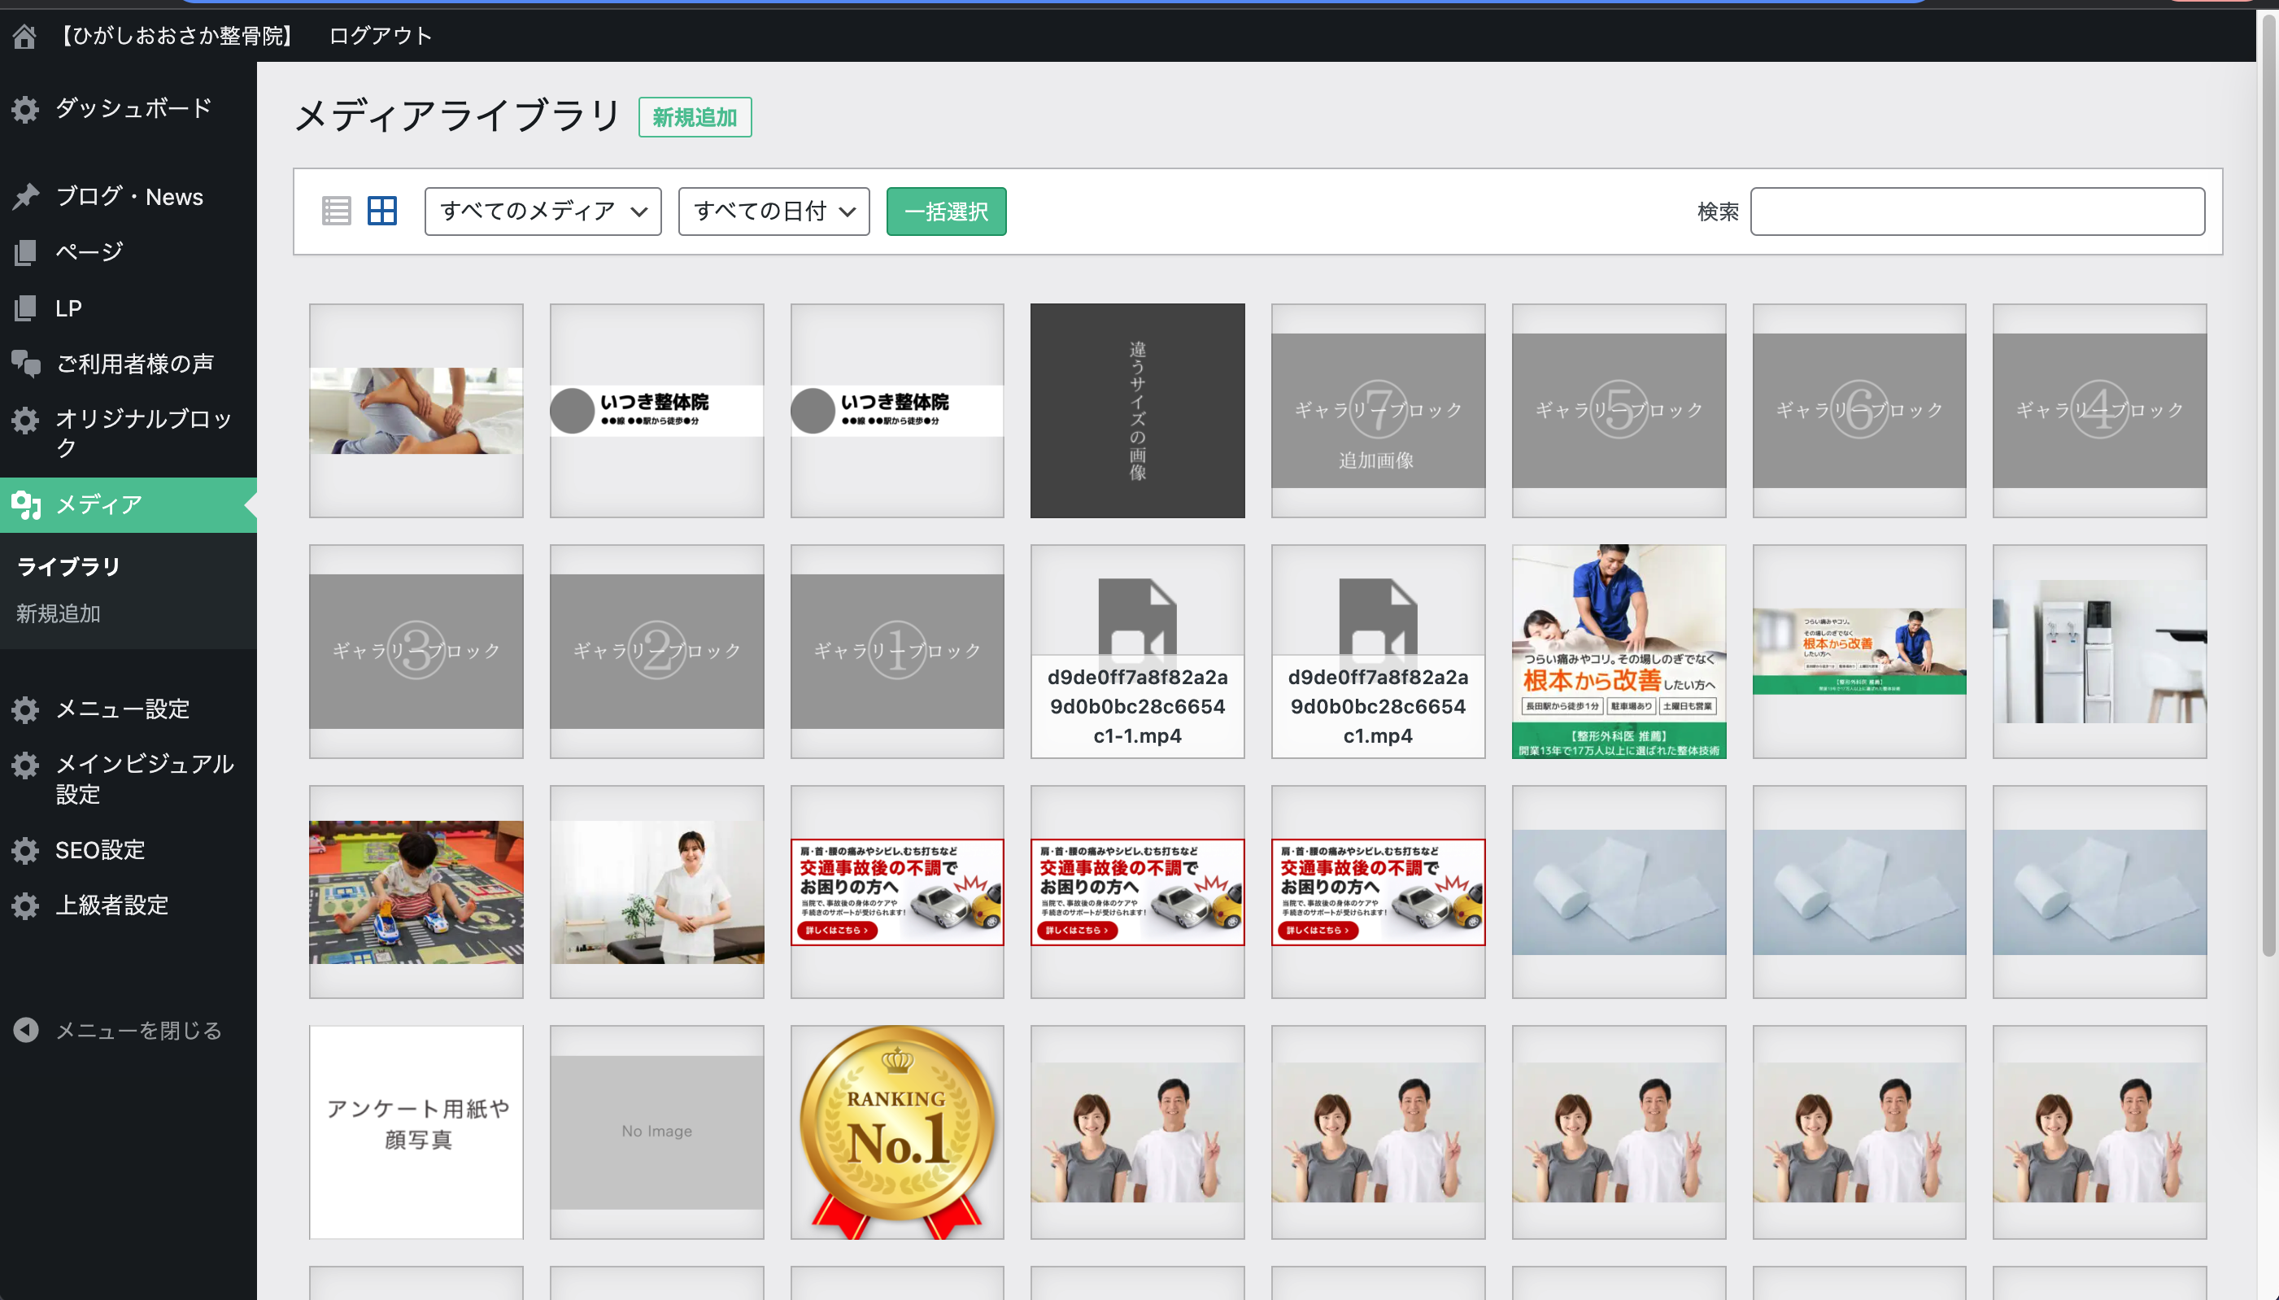Click the メニューを閉じる collapse arrow icon
This screenshot has width=2279, height=1300.
point(25,1031)
